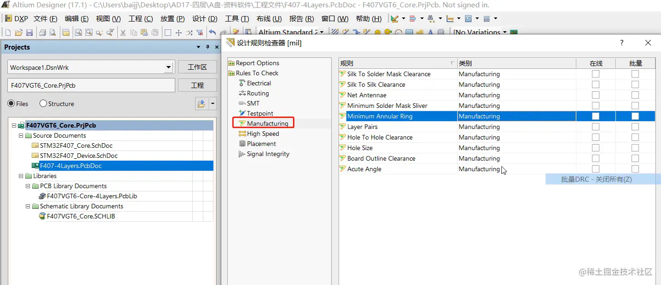
Task: Sort the rules list by the 类别 column header
Action: 517,63
